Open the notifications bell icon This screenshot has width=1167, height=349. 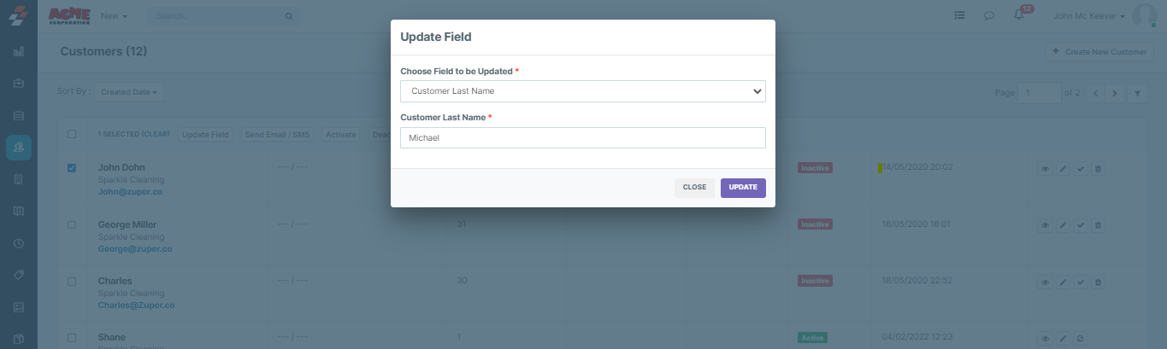[x=1018, y=15]
